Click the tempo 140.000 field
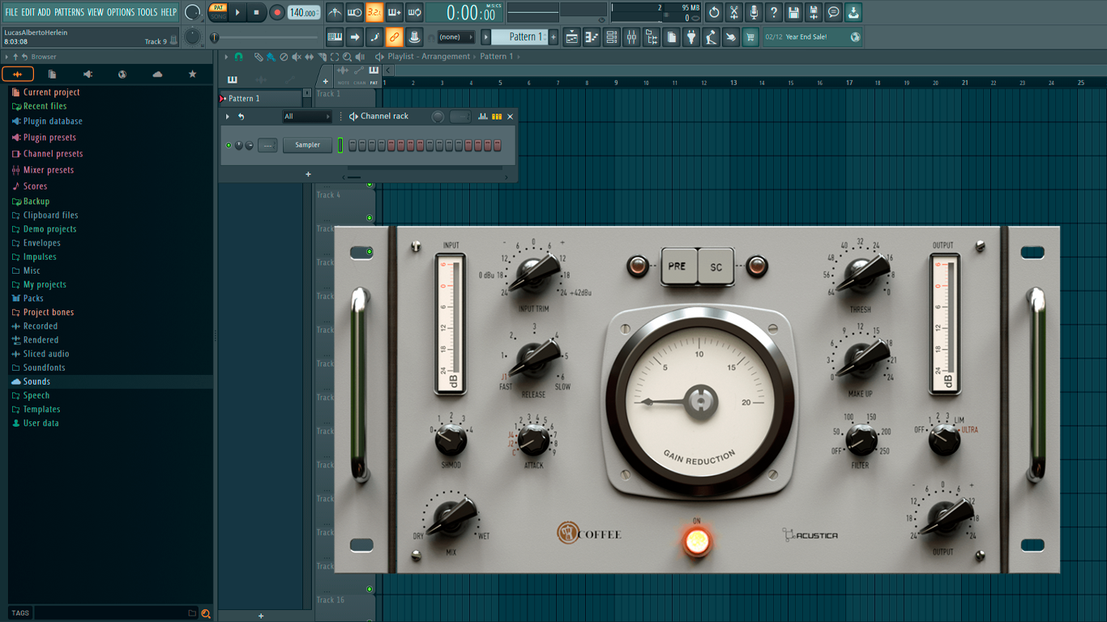1107x622 pixels. 304,12
